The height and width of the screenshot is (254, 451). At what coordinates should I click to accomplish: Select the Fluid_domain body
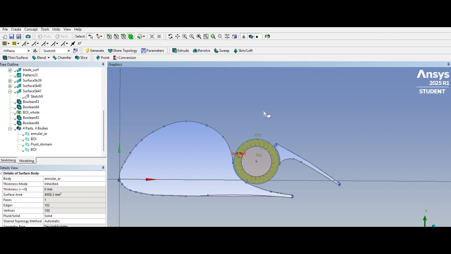point(41,144)
